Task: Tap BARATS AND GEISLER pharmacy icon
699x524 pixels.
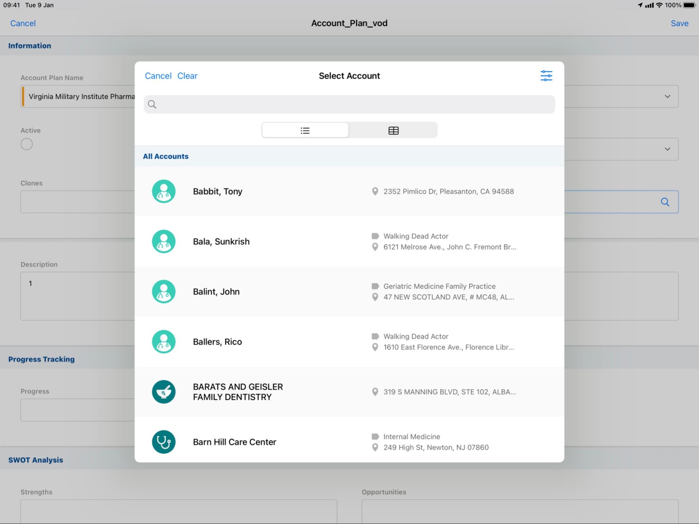Action: 164,392
